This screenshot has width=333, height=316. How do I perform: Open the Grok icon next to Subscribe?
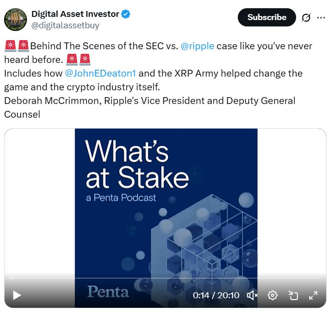tap(306, 18)
